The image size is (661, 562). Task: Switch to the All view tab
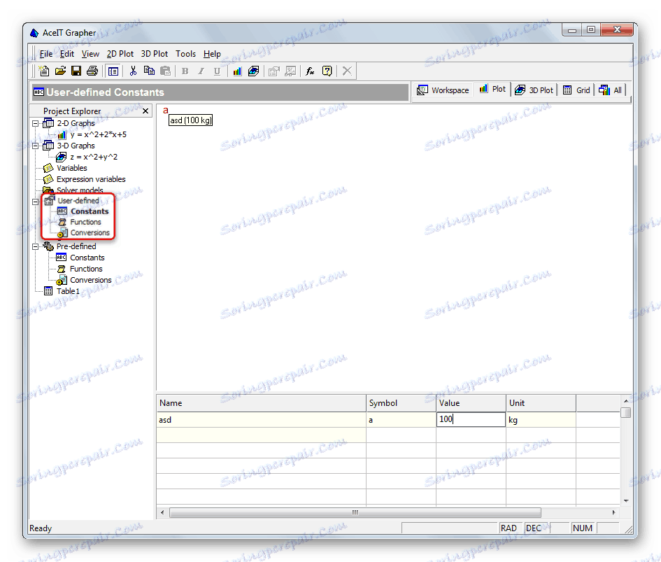pos(610,90)
